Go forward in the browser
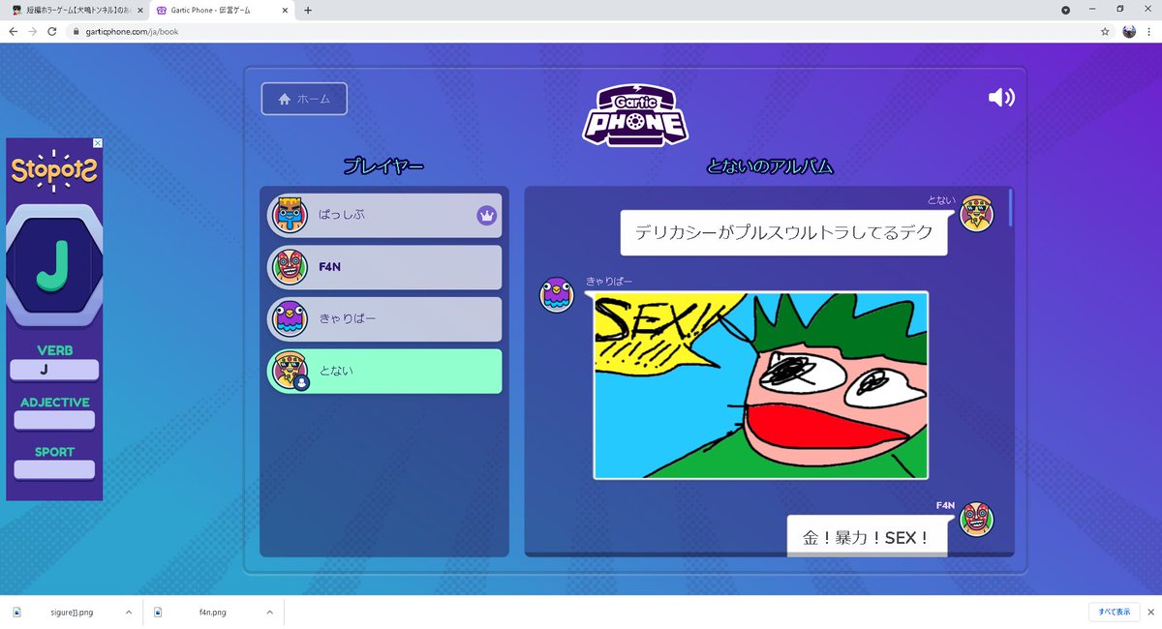Screen dimensions: 1162x629 pos(32,31)
